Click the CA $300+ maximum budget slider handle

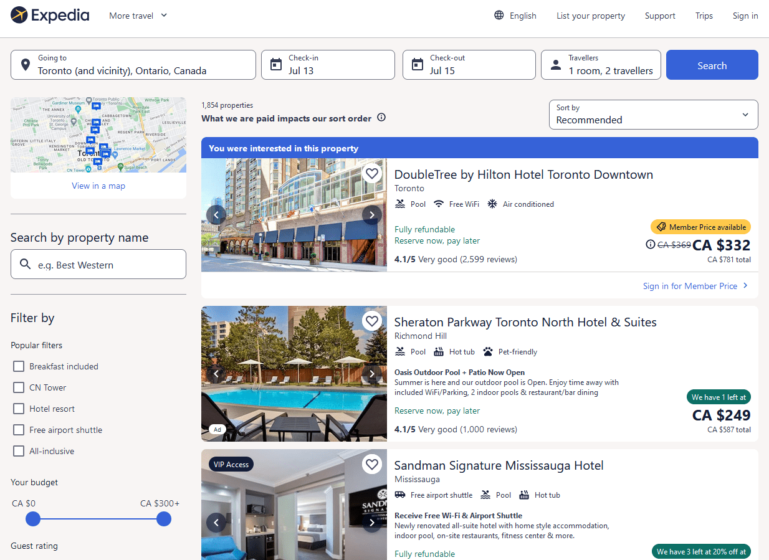[164, 519]
